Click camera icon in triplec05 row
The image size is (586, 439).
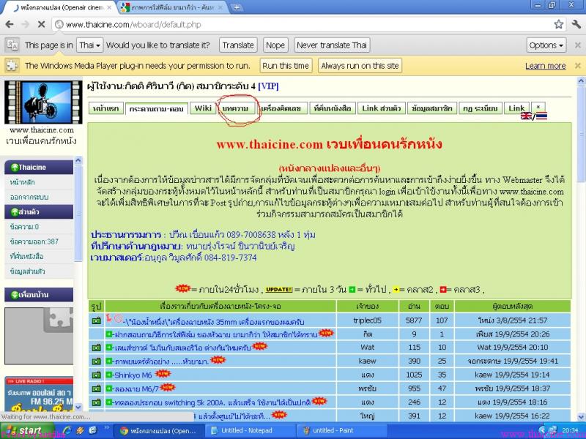[97, 320]
